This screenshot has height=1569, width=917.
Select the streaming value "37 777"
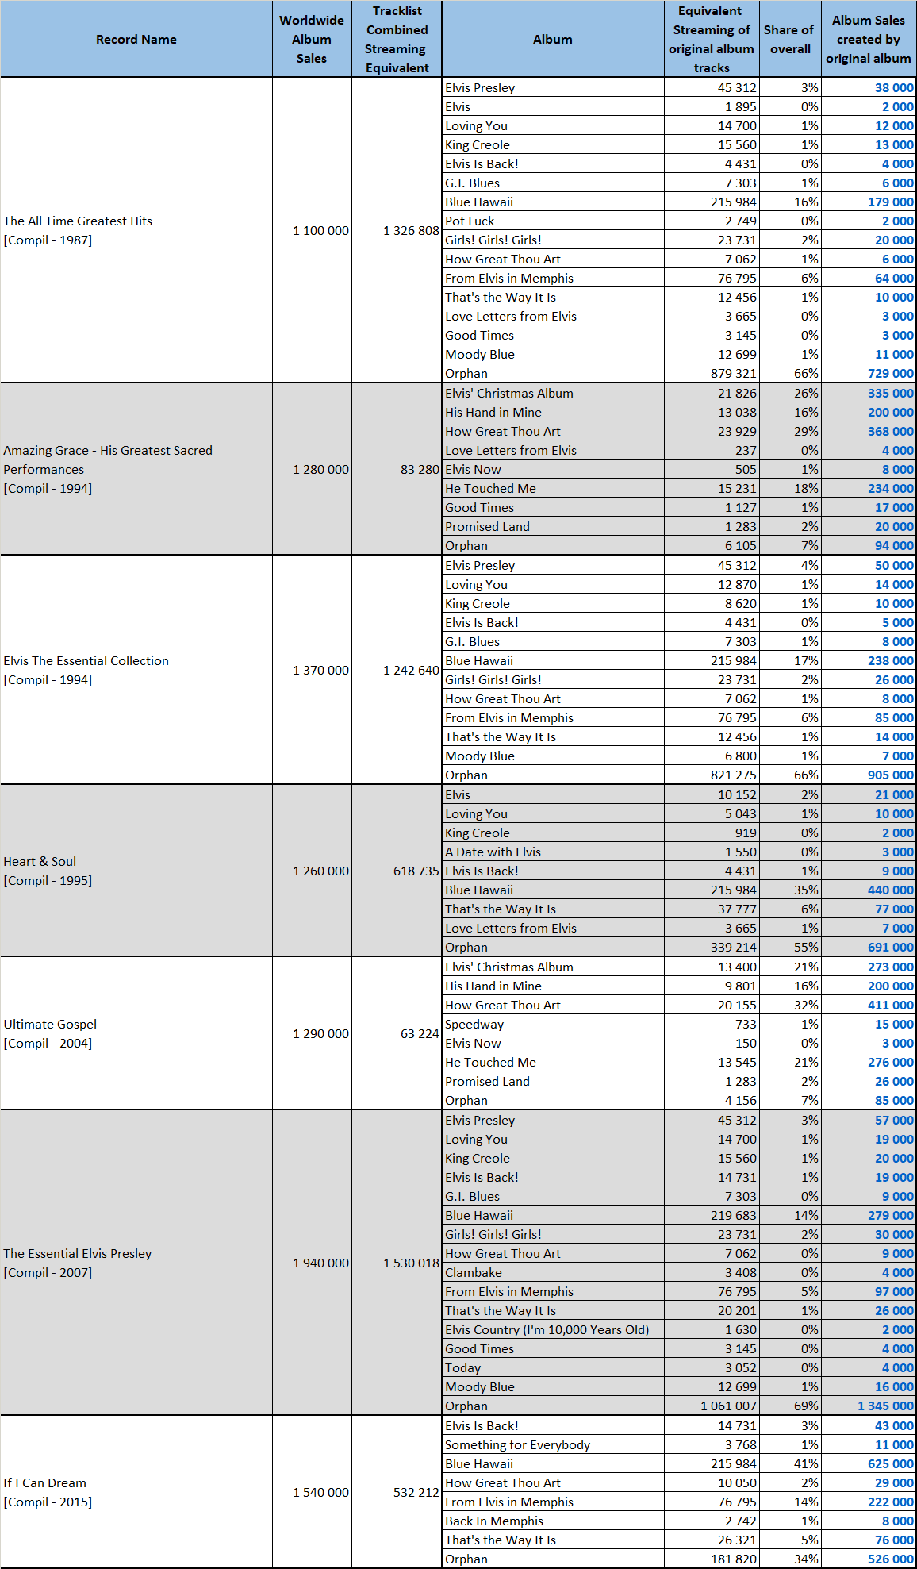click(738, 909)
